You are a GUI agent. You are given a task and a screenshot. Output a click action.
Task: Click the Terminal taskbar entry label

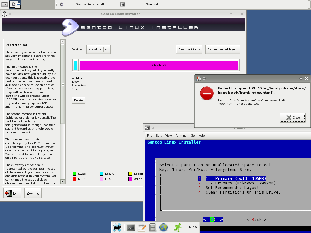click(x=152, y=4)
